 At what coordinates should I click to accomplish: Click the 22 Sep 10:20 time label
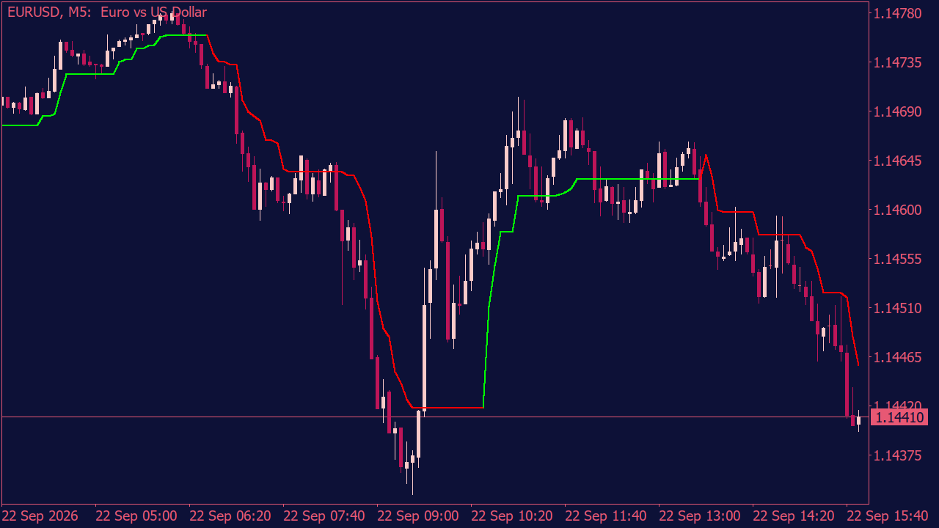point(512,516)
